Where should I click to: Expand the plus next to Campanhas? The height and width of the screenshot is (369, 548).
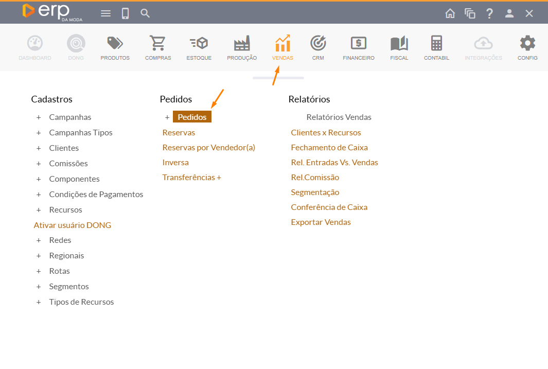pyautogui.click(x=39, y=117)
